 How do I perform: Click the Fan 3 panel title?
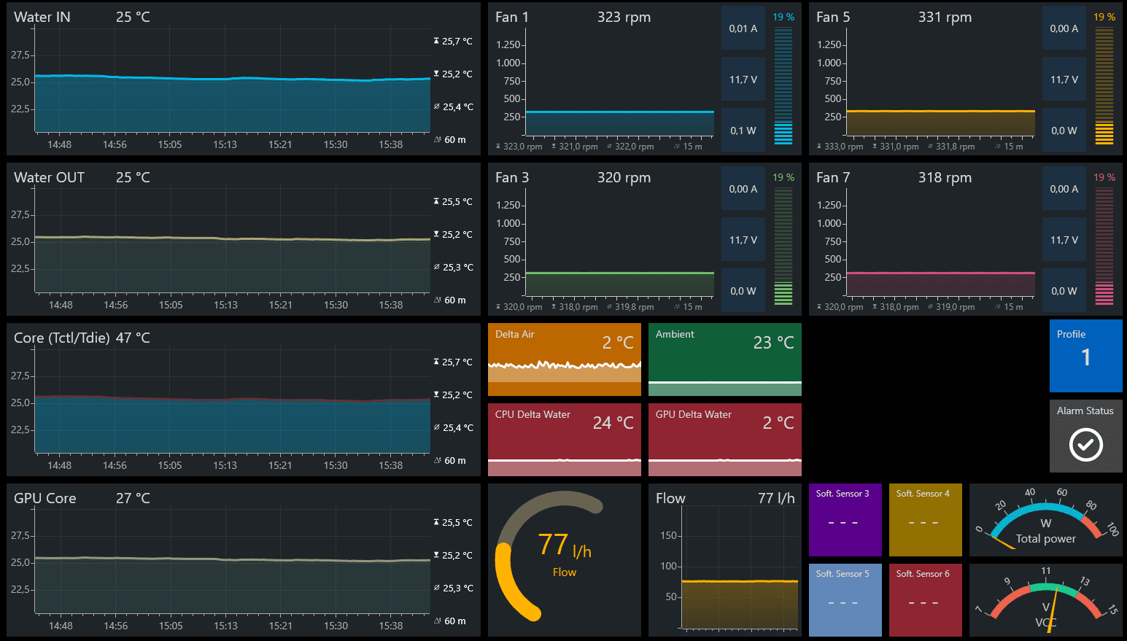coord(512,177)
